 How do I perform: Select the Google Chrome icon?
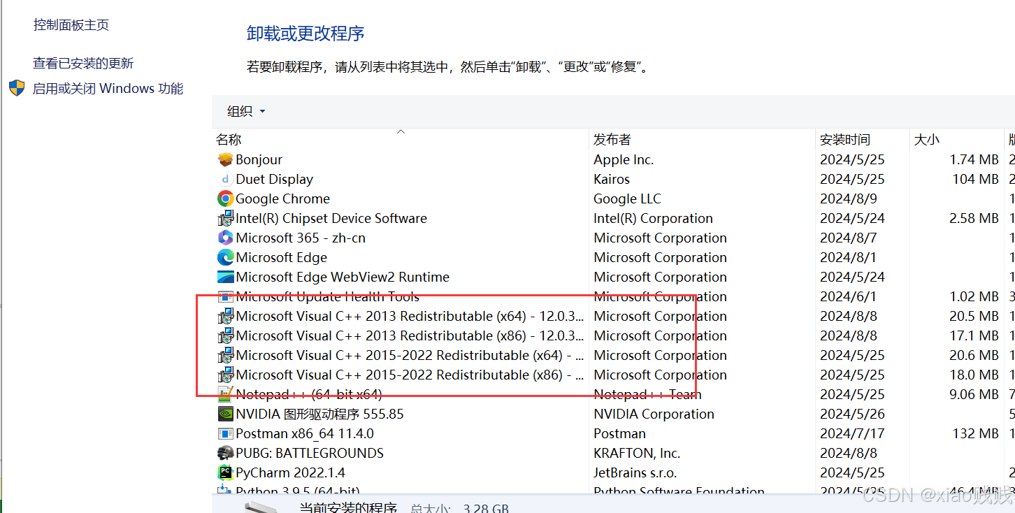click(225, 198)
